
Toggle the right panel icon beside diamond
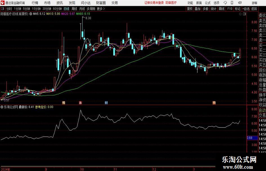[x=244, y=14]
